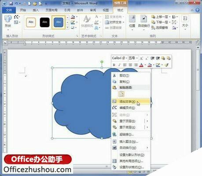
Task: Click the WordArt Text Outline icon
Action: click(96, 22)
